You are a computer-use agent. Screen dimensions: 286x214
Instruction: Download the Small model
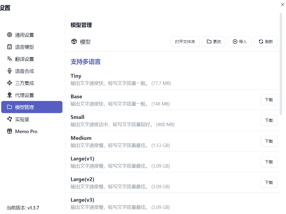pyautogui.click(x=269, y=120)
